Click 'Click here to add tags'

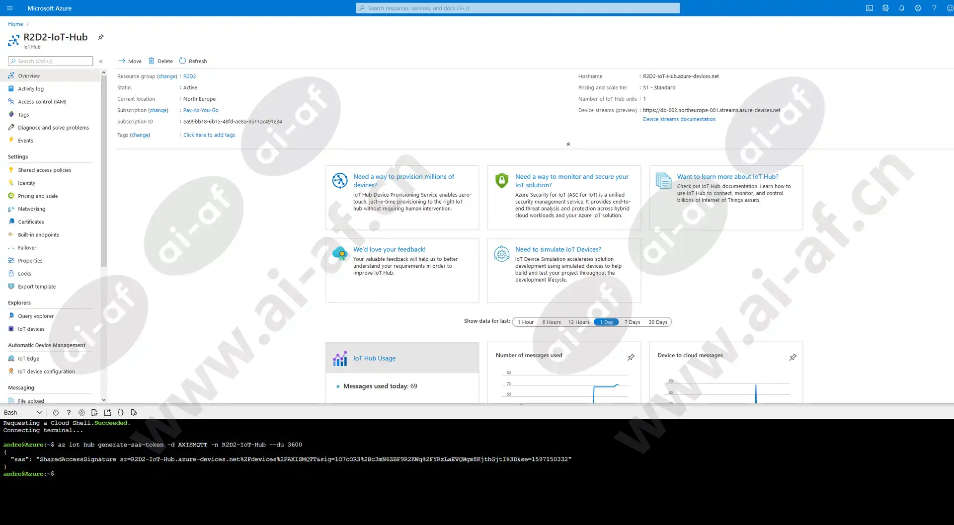pyautogui.click(x=209, y=135)
